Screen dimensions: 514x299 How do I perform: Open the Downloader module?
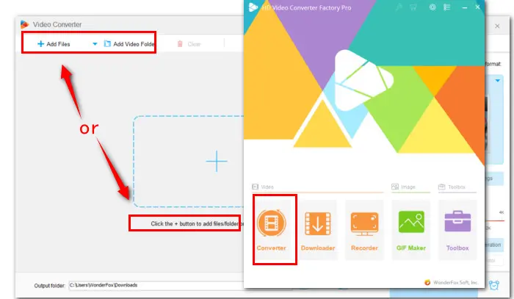coord(318,230)
